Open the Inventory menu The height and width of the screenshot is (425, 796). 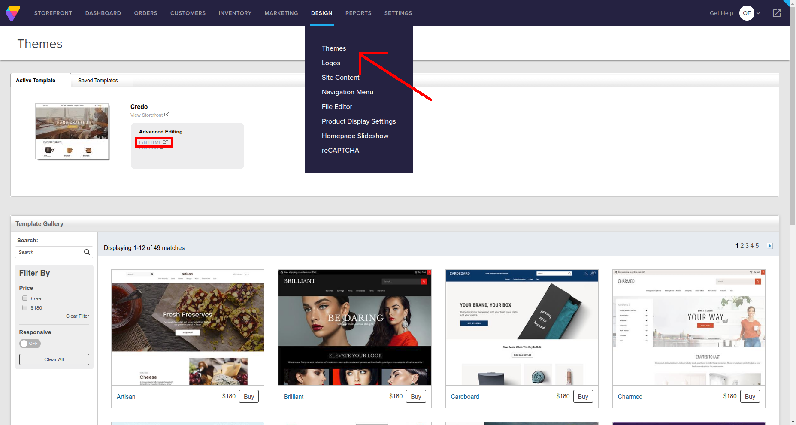[235, 13]
